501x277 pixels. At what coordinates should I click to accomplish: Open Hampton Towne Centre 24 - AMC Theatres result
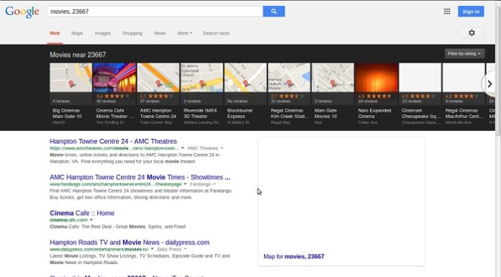113,141
